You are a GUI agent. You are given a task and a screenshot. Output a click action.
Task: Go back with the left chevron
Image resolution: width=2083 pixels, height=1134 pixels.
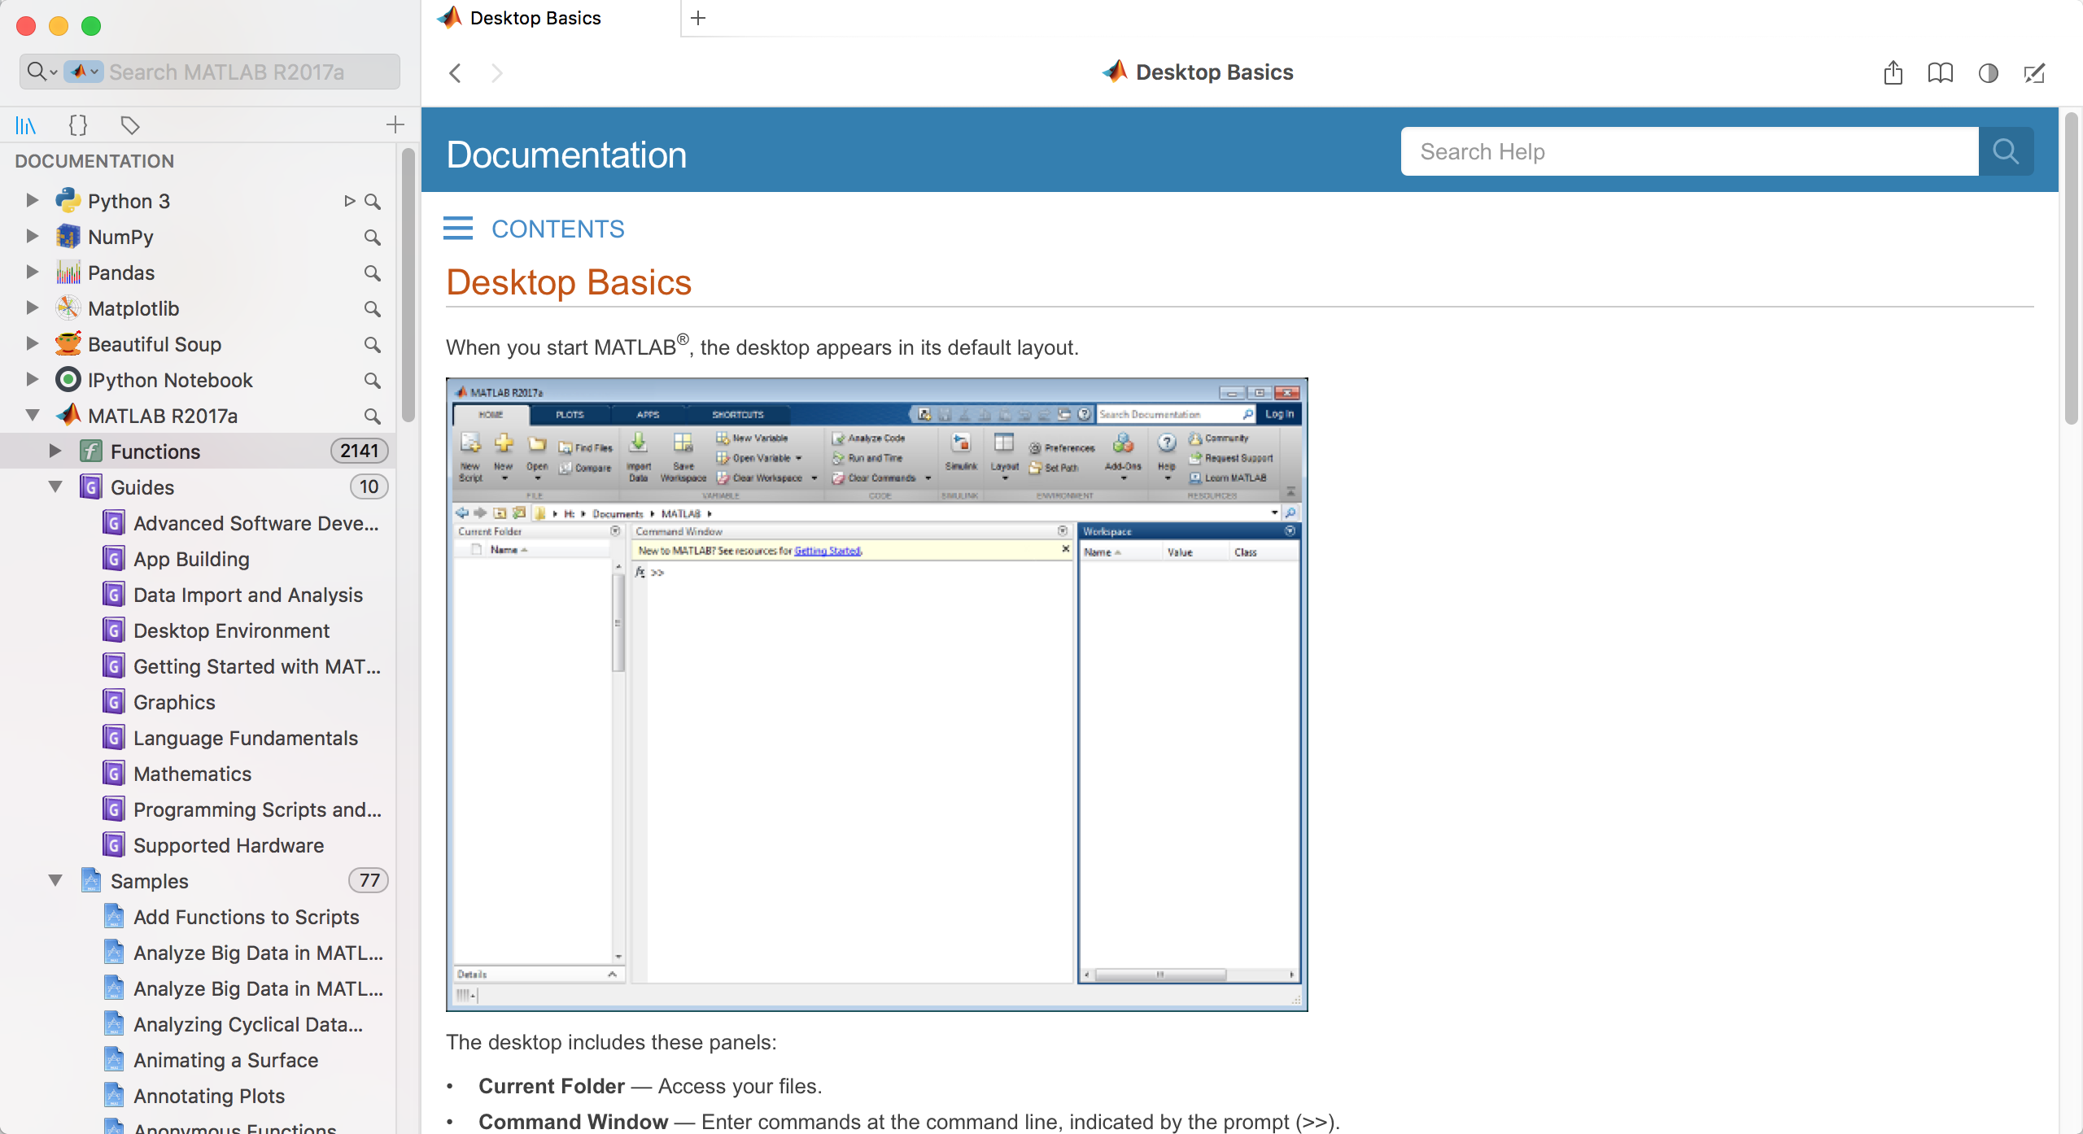coord(456,73)
